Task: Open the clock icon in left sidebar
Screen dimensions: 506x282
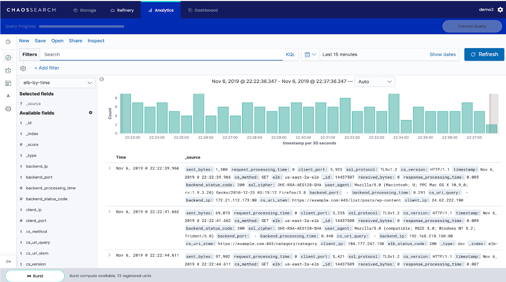Action: [x=8, y=42]
